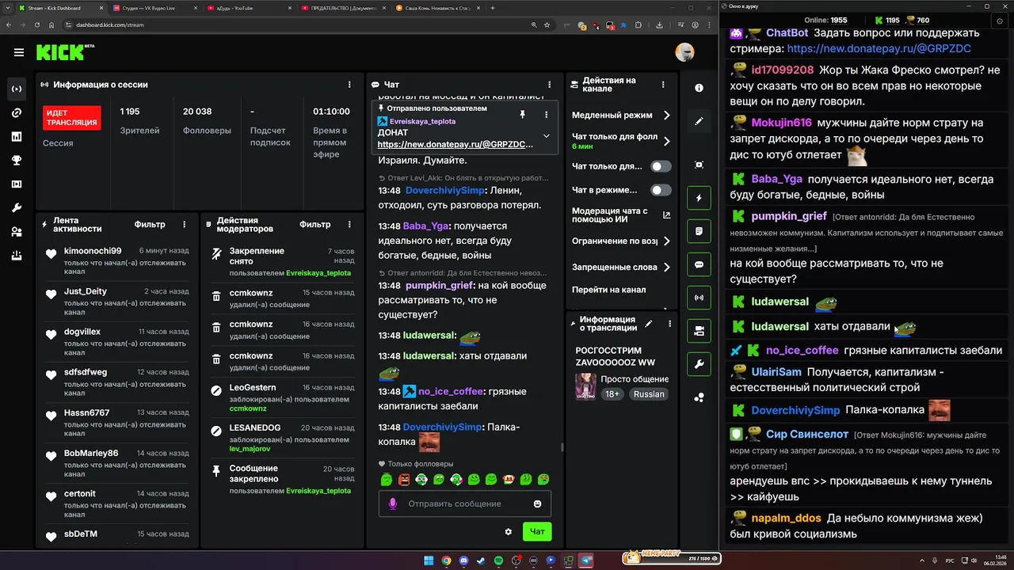Click the note panel icon in right toolbar
The width and height of the screenshot is (1014, 570).
[699, 231]
